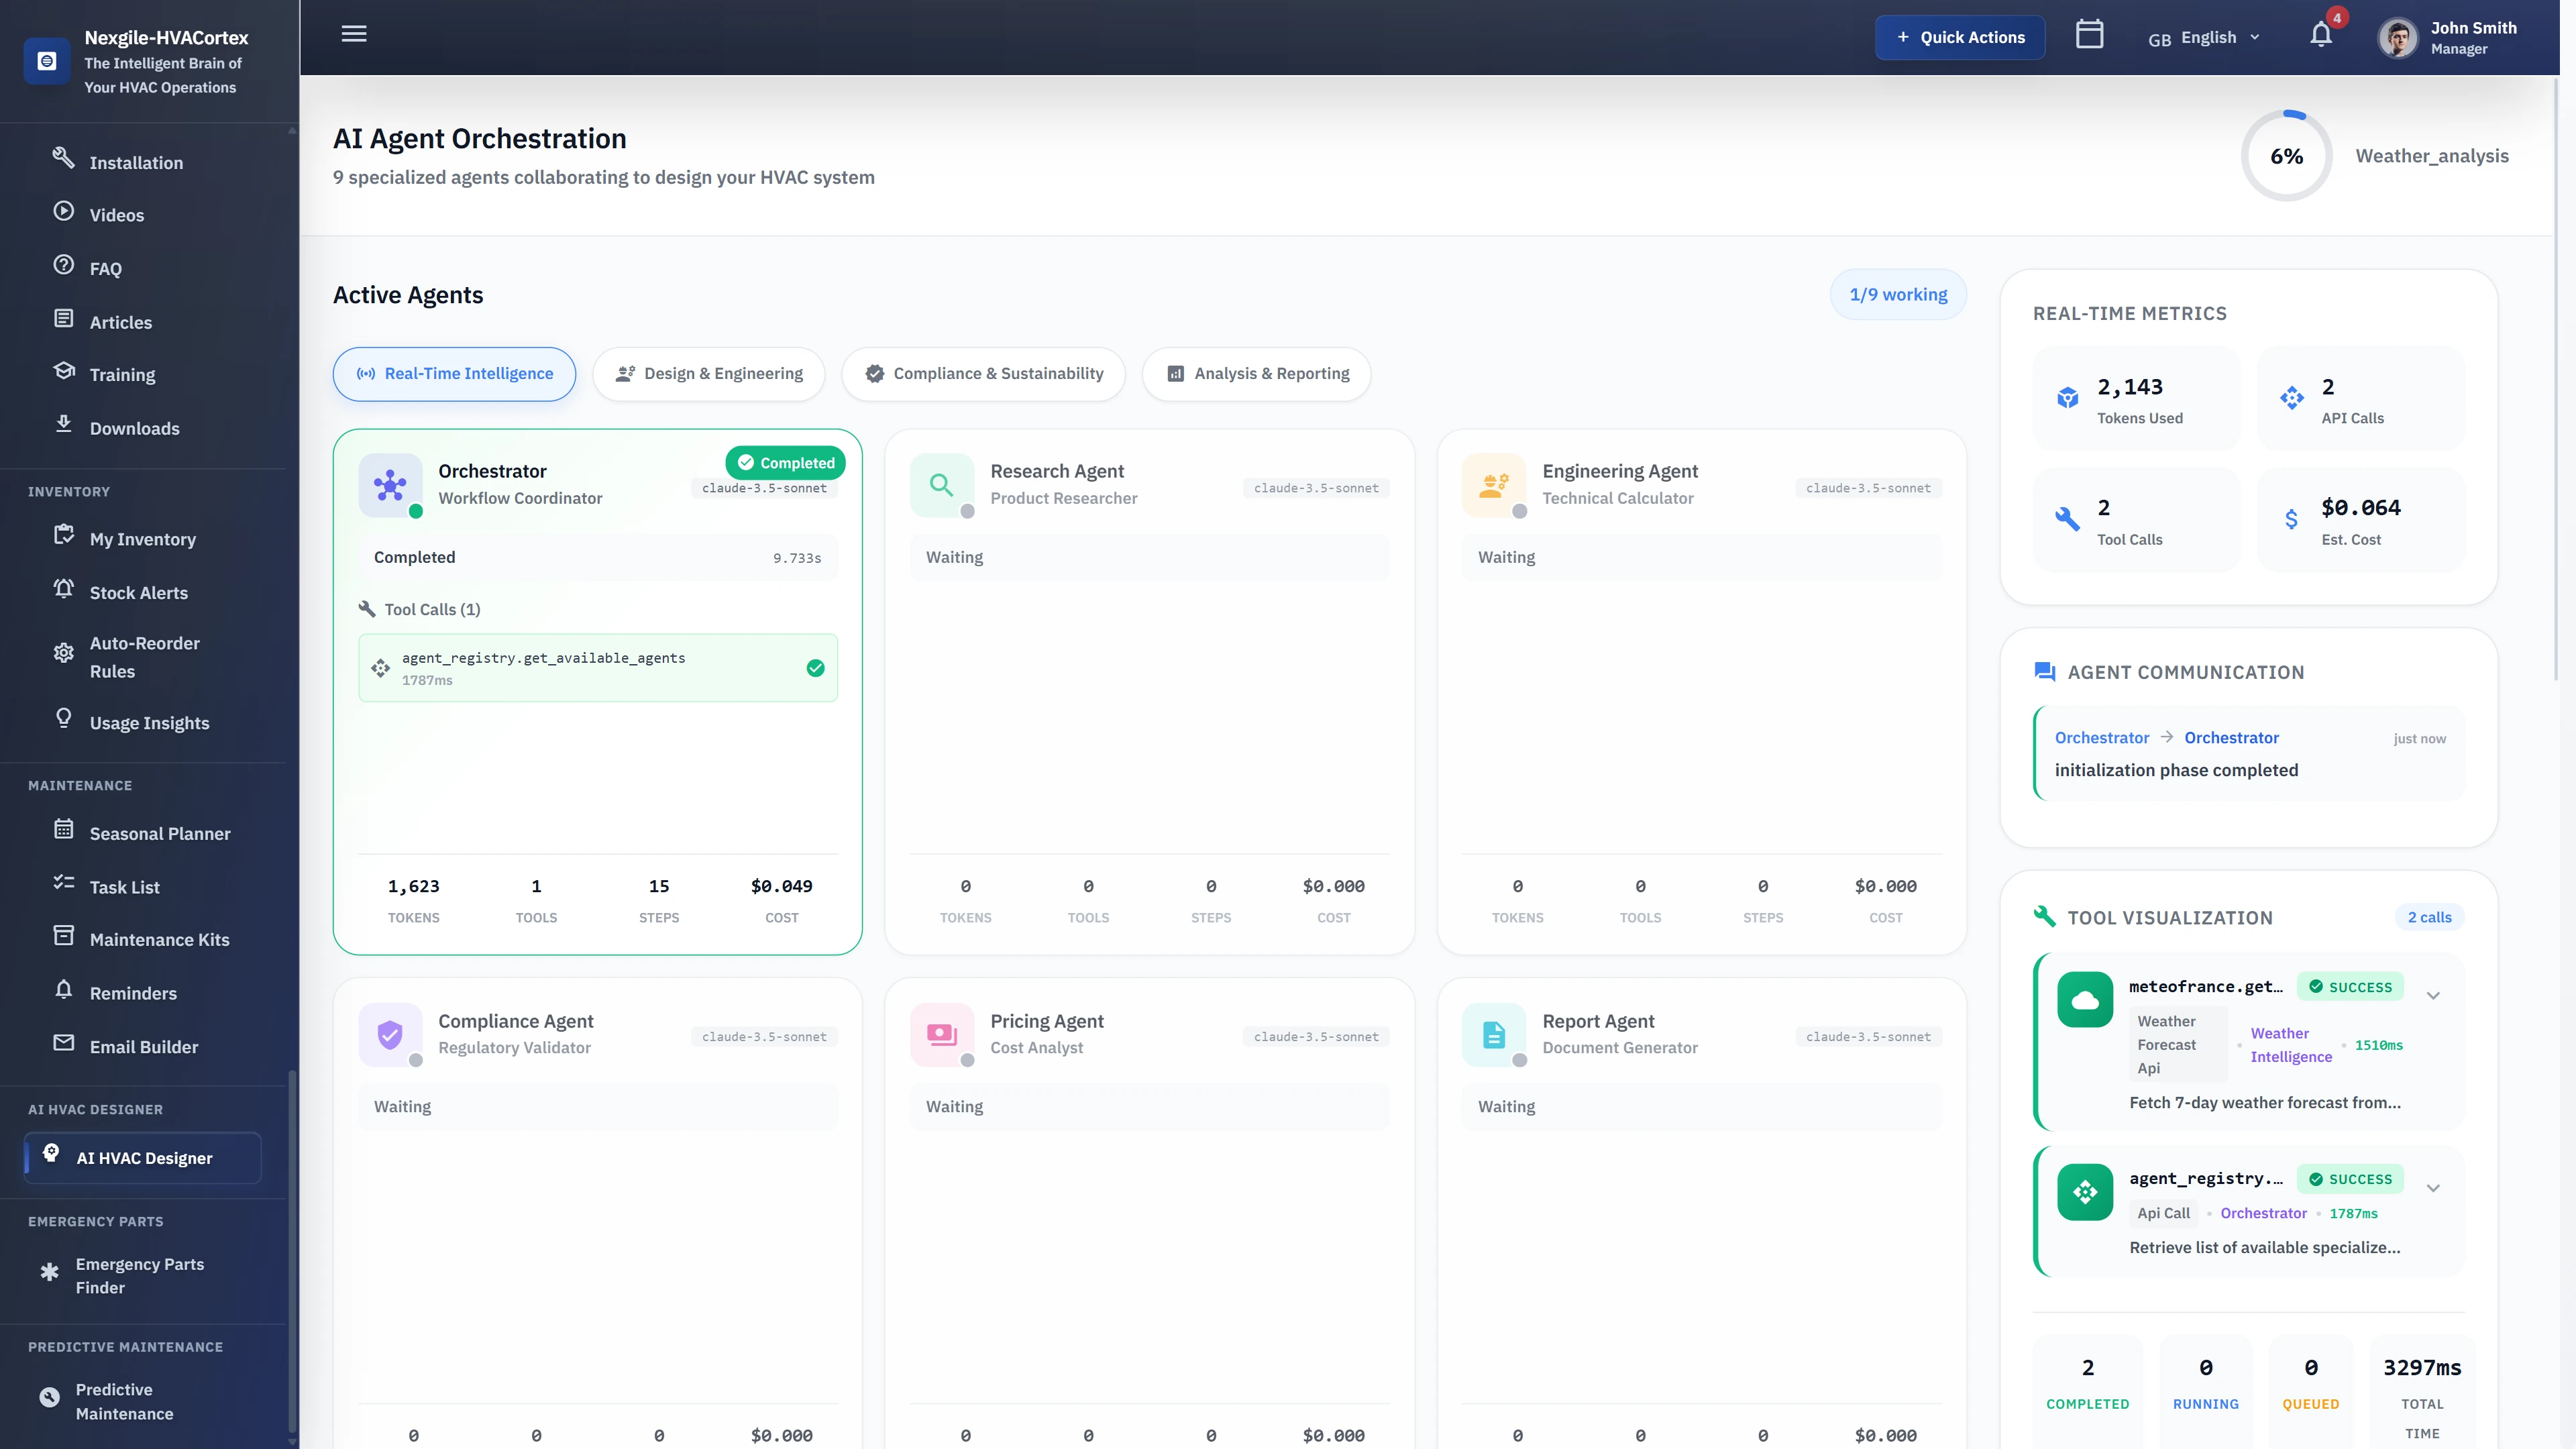Open the hamburger menu icon
Viewport: 2576px width, 1449px height.
[353, 33]
